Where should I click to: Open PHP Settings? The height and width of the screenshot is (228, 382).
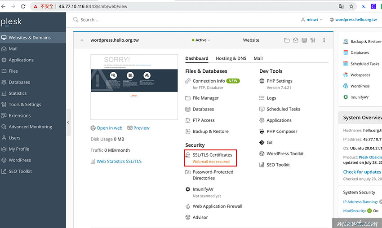tap(280, 81)
